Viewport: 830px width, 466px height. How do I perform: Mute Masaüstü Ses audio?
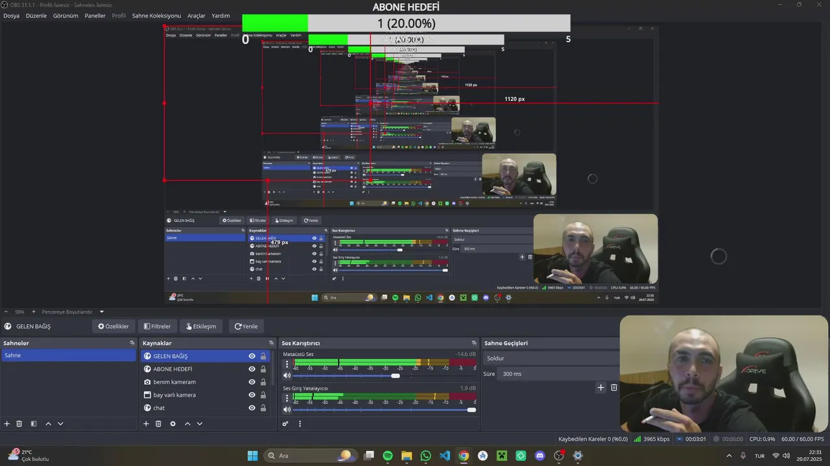[287, 375]
